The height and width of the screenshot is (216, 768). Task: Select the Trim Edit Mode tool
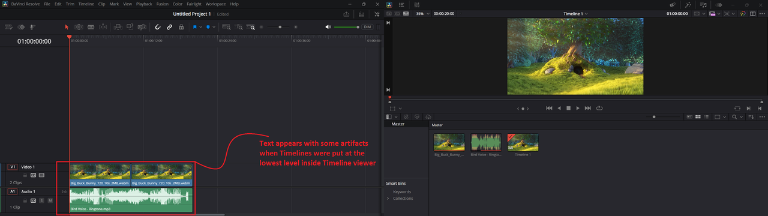point(78,27)
